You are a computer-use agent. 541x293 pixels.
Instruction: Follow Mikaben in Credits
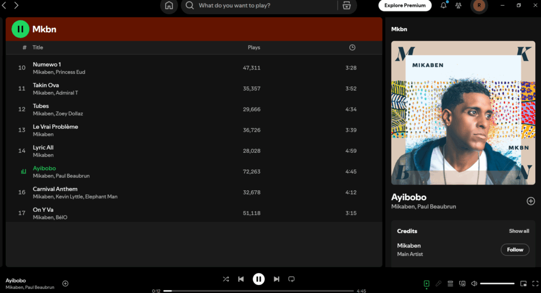(x=515, y=250)
